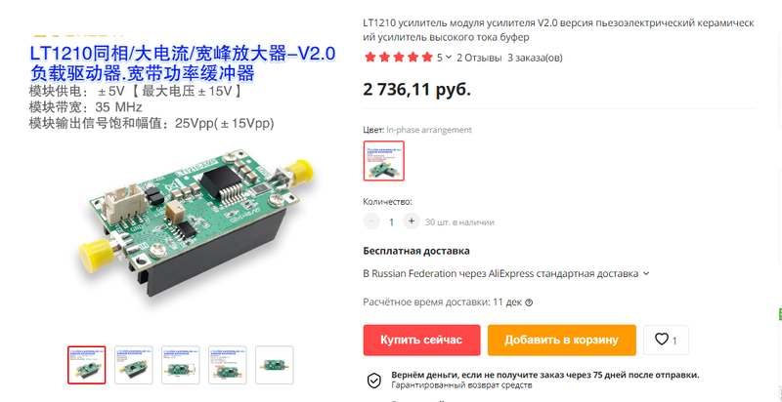This screenshot has width=782, height=402.
Task: Increase quantity with the plus button
Action: pos(411,221)
